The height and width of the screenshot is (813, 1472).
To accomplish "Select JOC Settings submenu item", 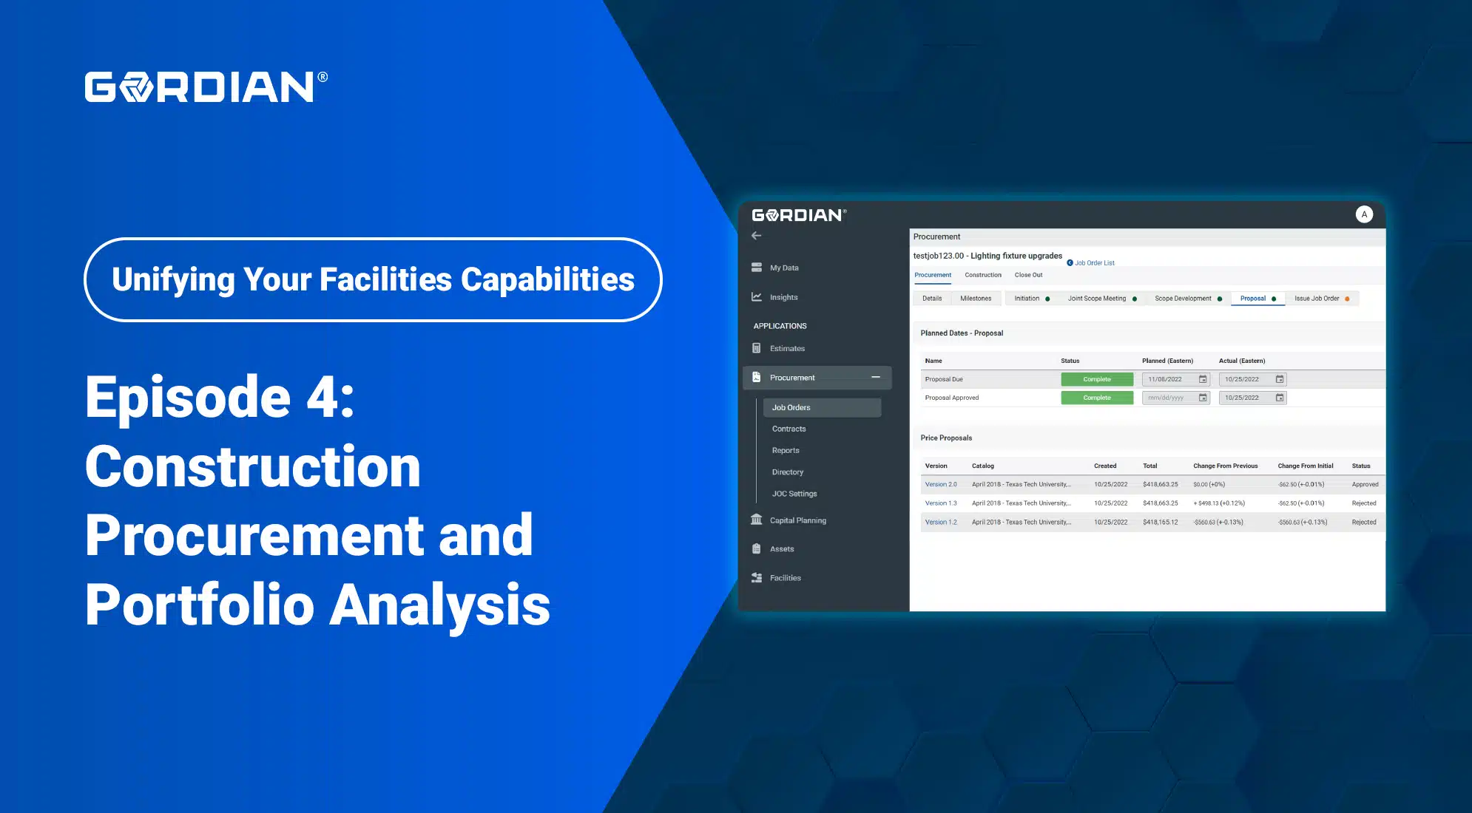I will click(794, 494).
